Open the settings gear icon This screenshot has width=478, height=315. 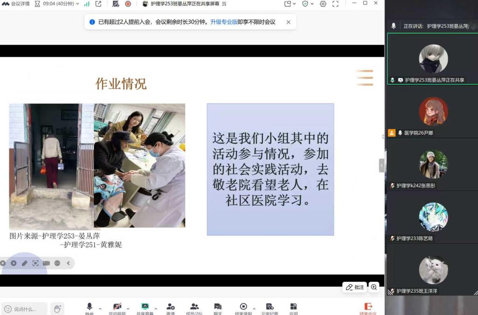click(x=323, y=4)
